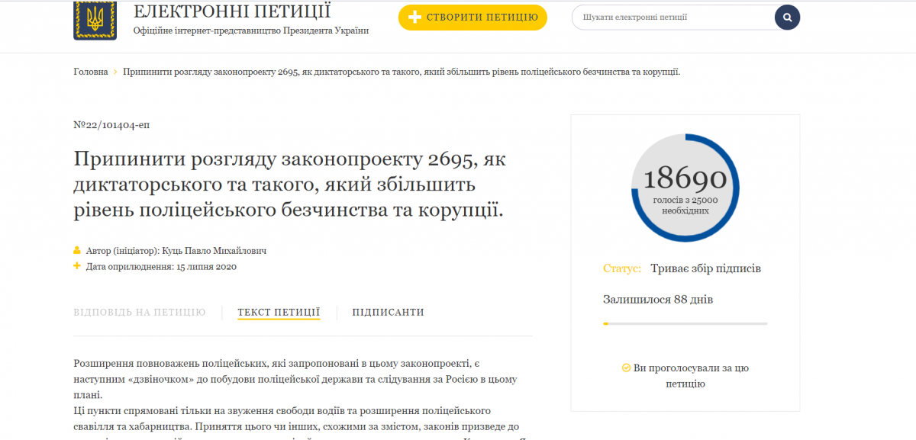
Task: Click status text Триває збір підписів
Action: coord(705,268)
